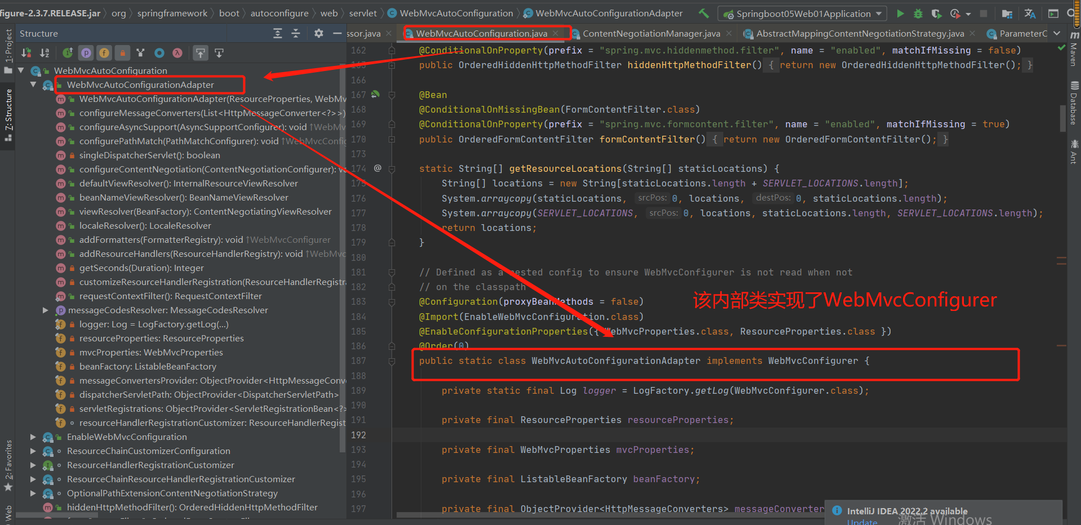Open the 1: Project tool window tab
The image size is (1081, 525).
pos(8,52)
